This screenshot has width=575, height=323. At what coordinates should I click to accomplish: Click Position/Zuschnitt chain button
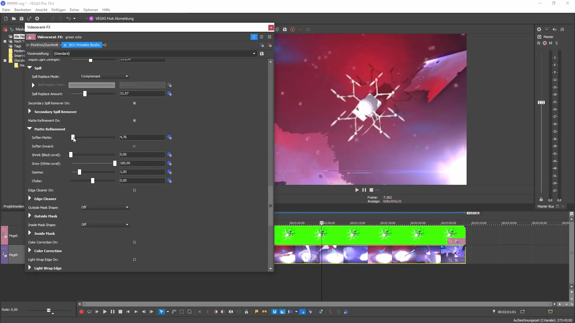tap(44, 45)
